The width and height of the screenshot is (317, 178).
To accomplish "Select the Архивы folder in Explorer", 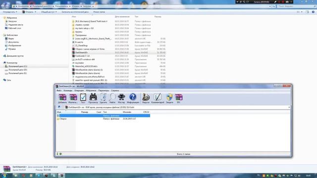I will point(79,32).
